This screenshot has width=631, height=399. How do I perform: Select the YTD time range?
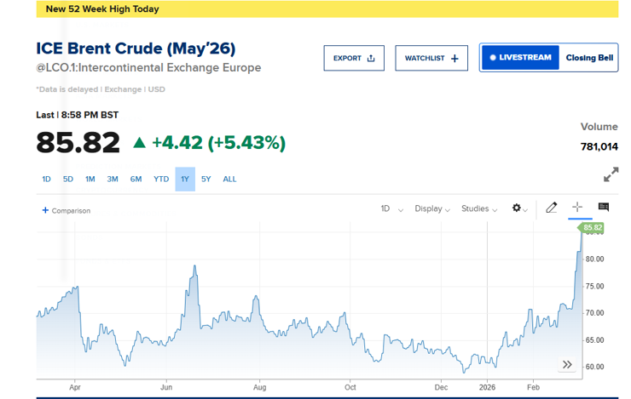click(161, 180)
